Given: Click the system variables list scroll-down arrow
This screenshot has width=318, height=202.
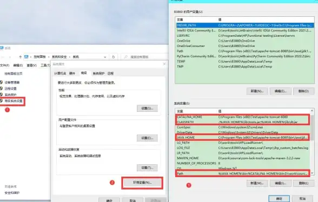Looking at the screenshot, I should click(x=312, y=173).
